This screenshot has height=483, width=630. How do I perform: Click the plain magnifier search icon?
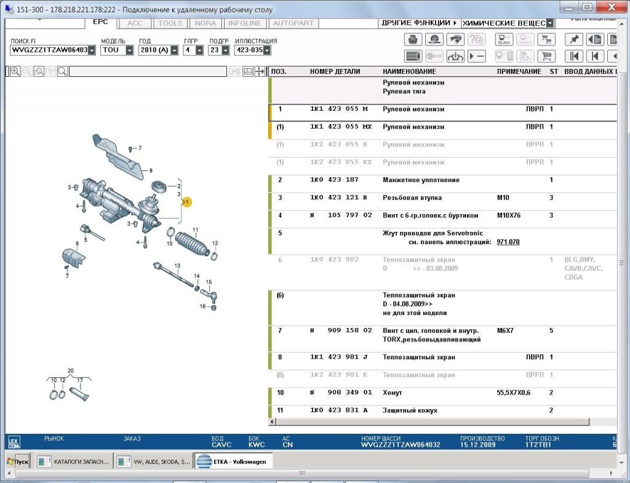pos(62,71)
